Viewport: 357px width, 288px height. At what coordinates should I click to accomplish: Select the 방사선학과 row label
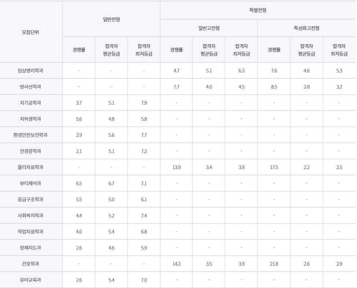coord(30,87)
